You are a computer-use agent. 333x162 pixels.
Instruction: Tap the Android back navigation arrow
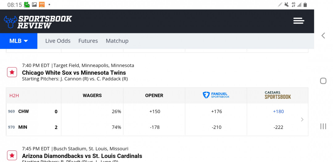click(323, 35)
